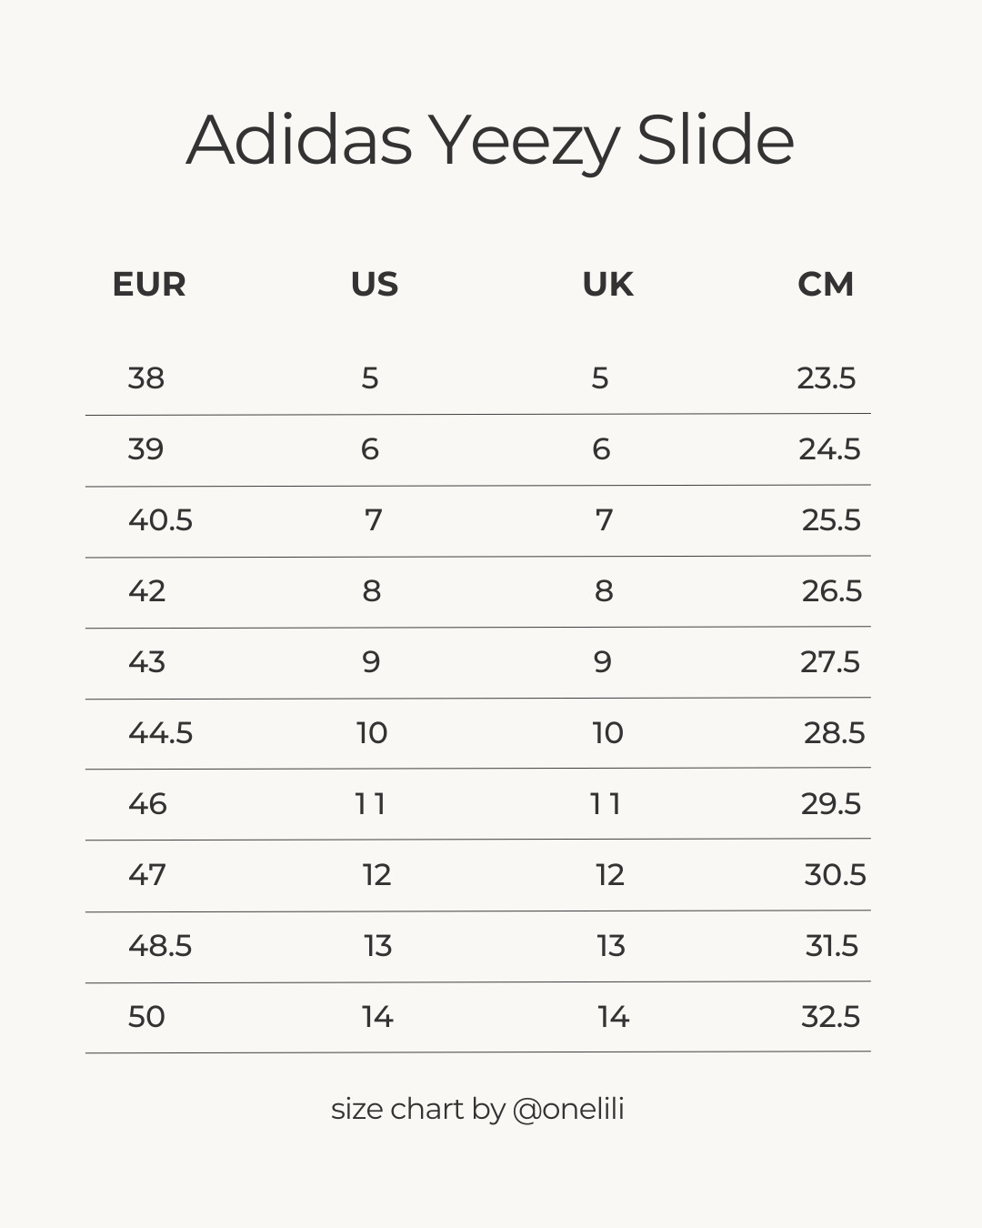Click the @onelili size chart credit
The image size is (982, 1228).
pos(477,1109)
